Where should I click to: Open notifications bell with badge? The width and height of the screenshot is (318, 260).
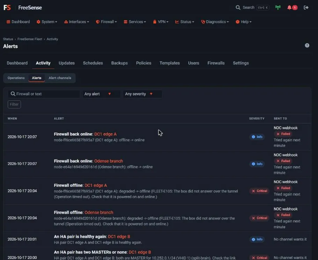pyautogui.click(x=292, y=8)
